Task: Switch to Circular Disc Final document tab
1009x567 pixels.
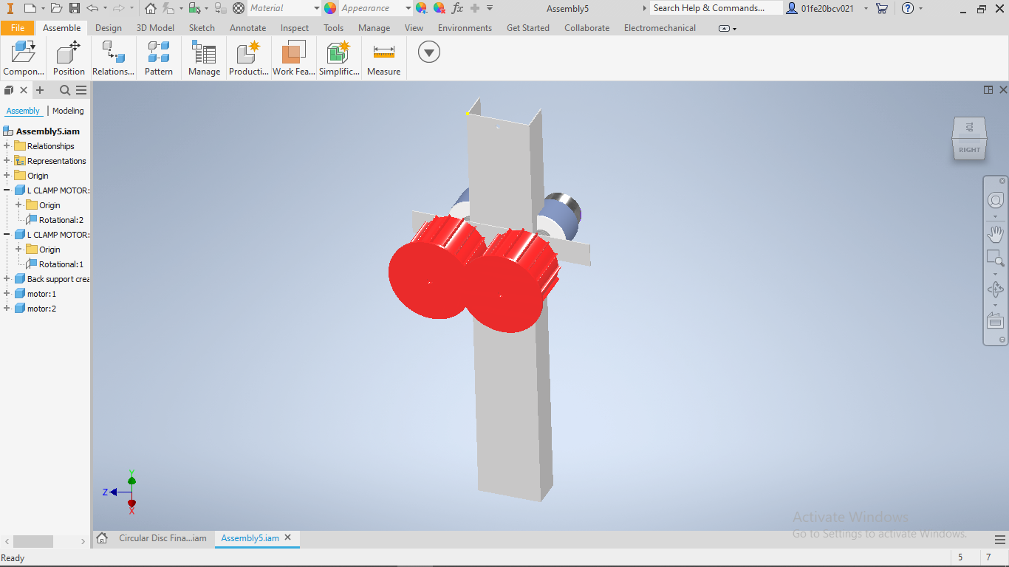Action: coord(163,538)
